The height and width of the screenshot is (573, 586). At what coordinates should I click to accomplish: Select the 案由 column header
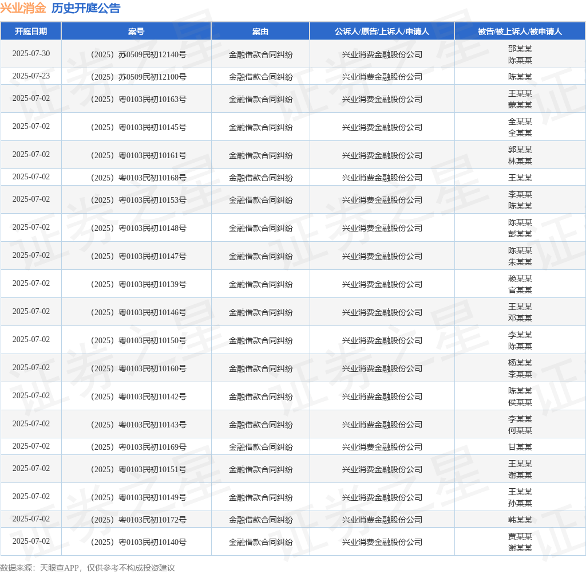[260, 32]
